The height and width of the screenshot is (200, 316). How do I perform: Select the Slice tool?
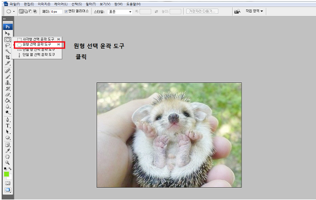click(8, 63)
